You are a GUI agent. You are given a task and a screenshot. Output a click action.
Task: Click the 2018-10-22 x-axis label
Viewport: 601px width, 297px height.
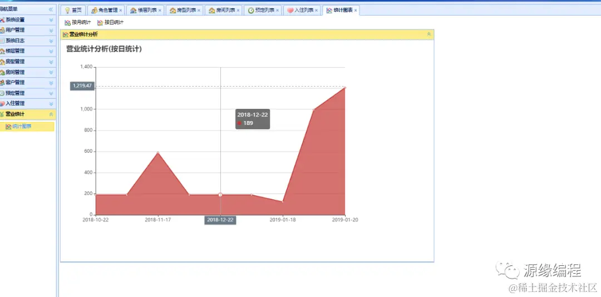[x=96, y=220]
